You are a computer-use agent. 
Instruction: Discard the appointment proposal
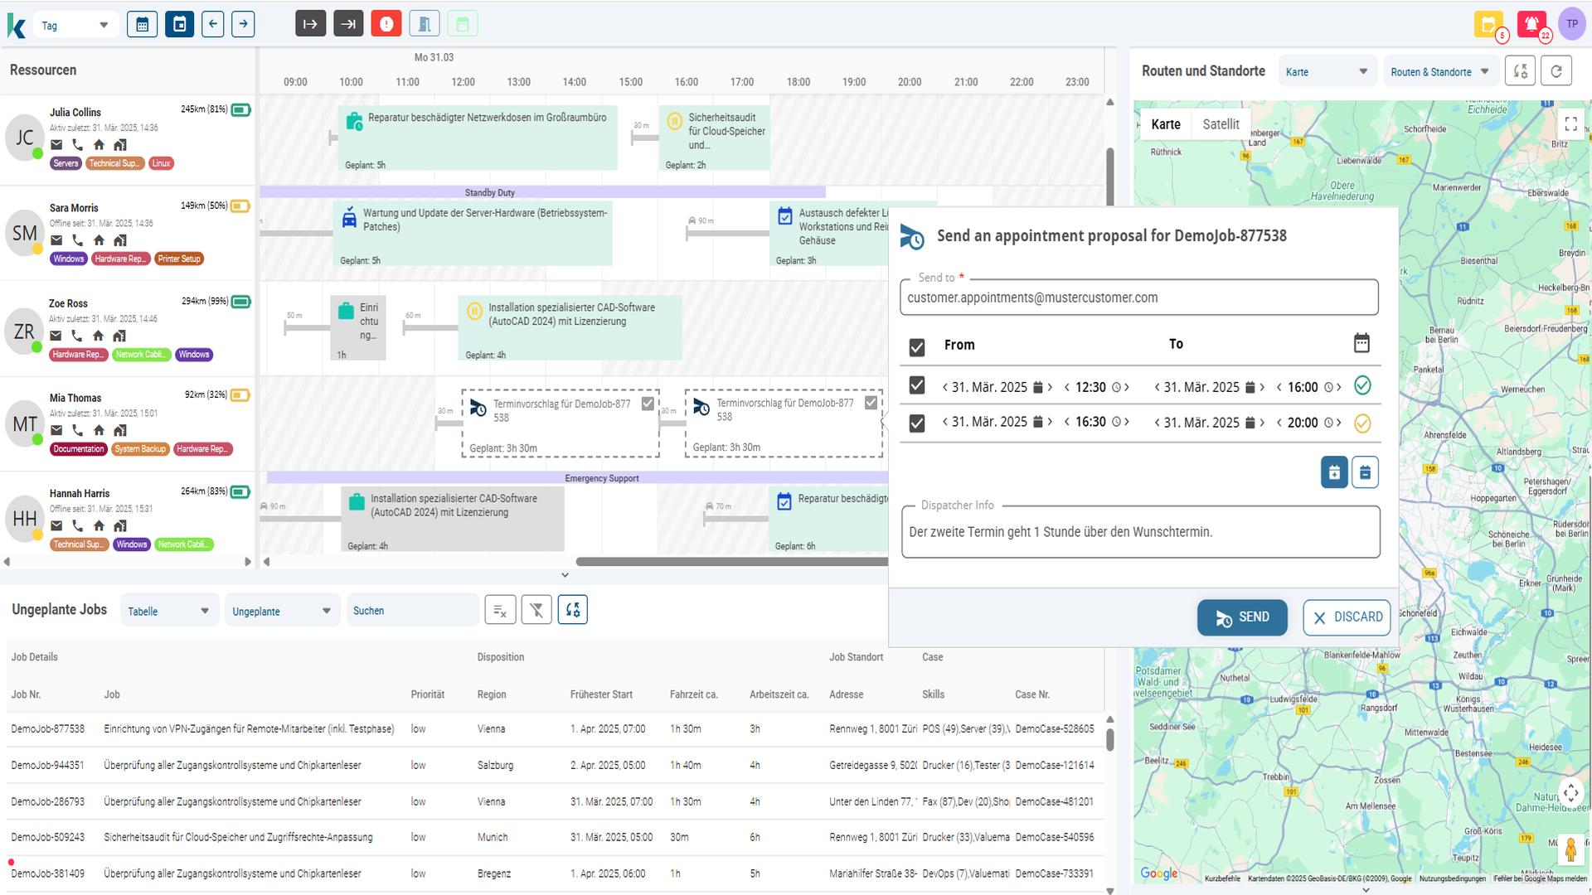tap(1347, 617)
